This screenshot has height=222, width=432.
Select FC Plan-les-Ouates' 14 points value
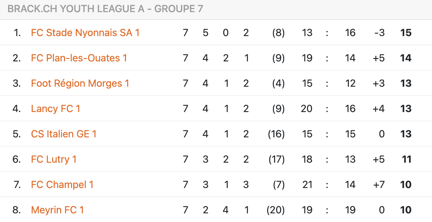tap(406, 58)
